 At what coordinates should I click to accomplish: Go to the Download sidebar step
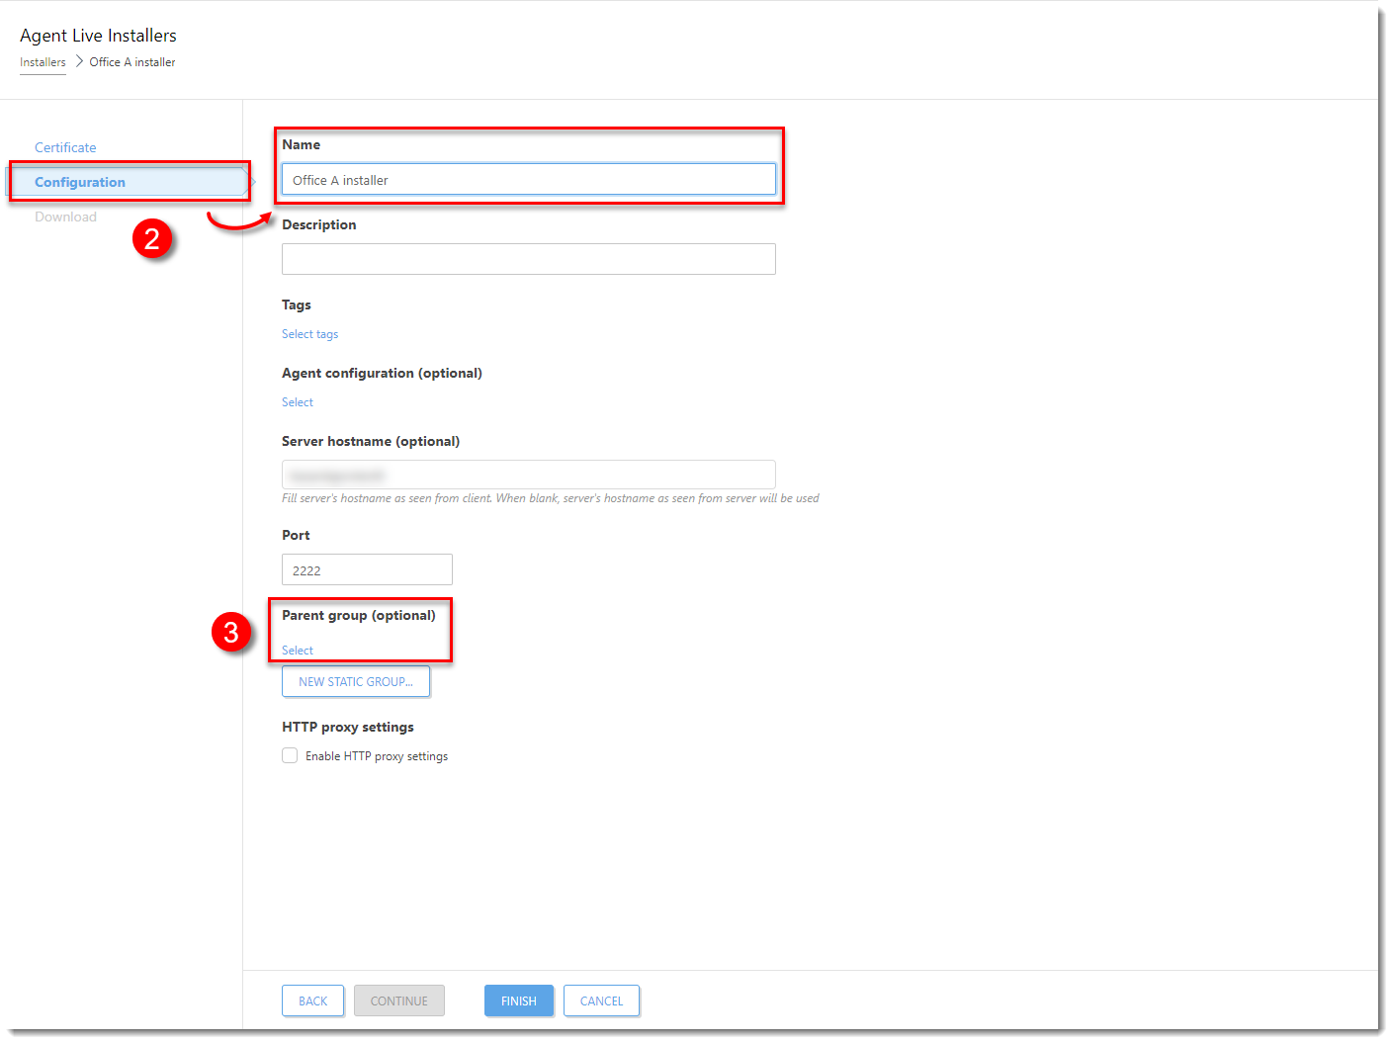65,217
